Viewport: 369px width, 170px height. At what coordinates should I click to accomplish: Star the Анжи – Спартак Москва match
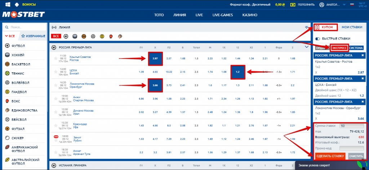coord(56,98)
